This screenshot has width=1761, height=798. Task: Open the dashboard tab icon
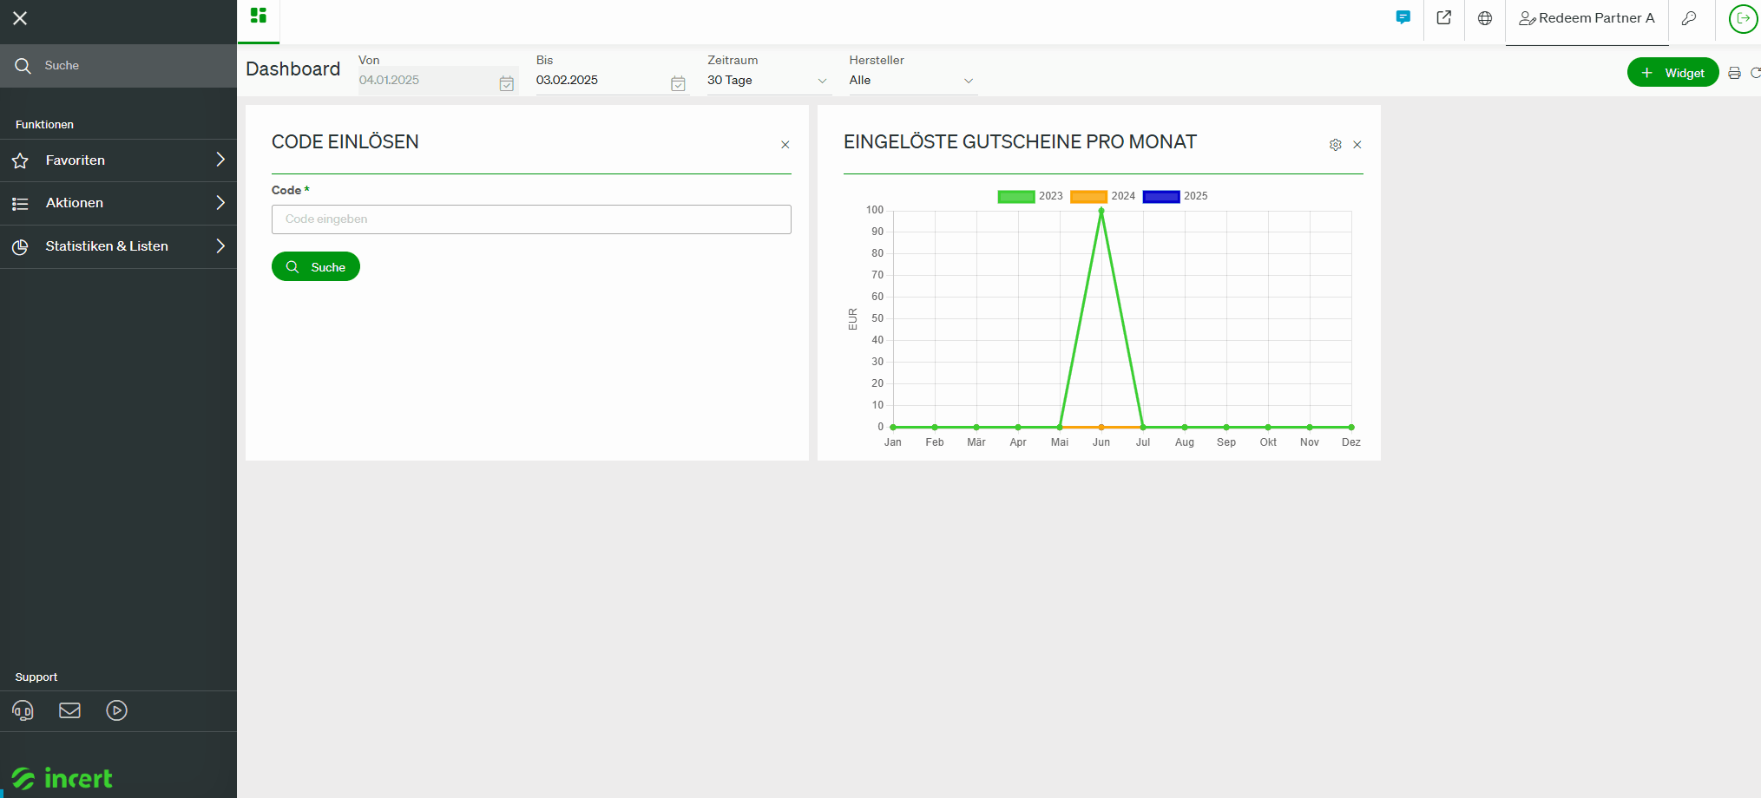[258, 16]
